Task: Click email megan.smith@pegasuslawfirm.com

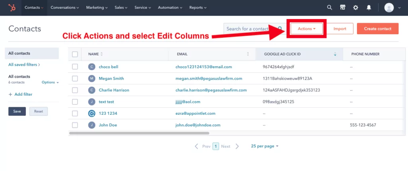Action: (x=209, y=79)
